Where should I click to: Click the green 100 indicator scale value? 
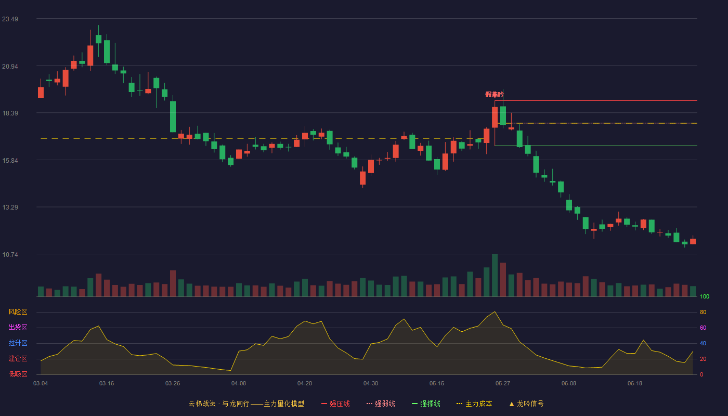coord(705,296)
